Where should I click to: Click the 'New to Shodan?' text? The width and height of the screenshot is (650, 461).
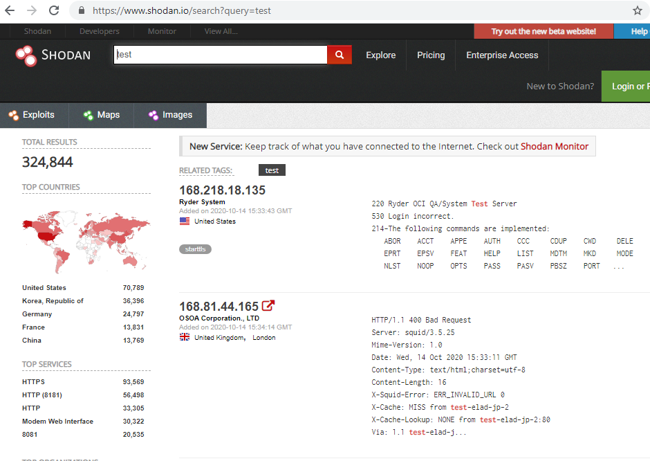tap(560, 87)
